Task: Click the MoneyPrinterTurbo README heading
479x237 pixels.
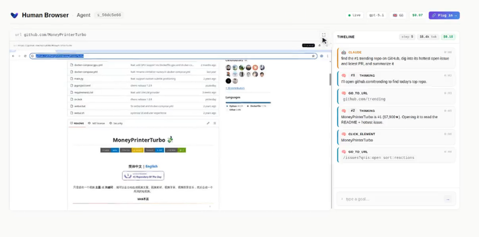Action: pyautogui.click(x=143, y=140)
